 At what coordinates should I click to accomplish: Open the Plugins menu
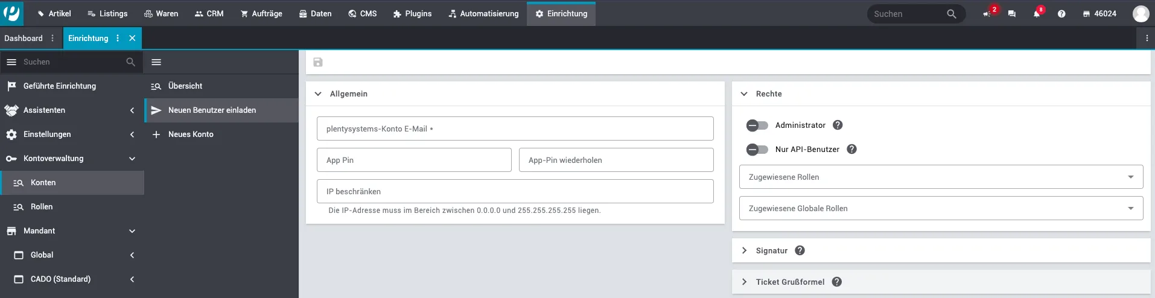(412, 13)
